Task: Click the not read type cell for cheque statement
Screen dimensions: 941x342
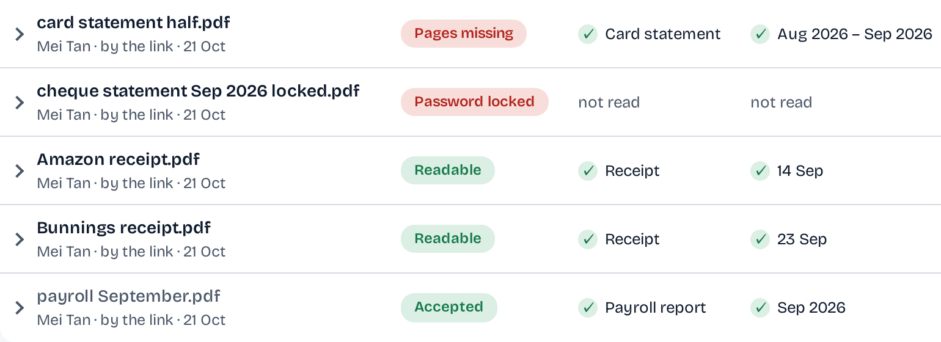Action: click(609, 103)
